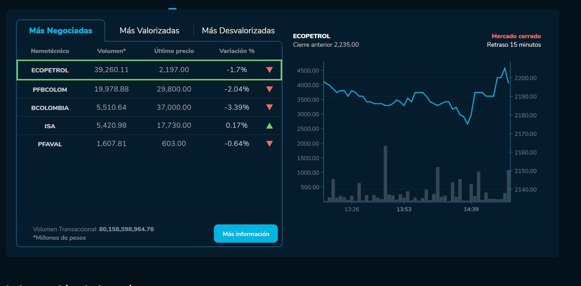Viewport: 581px width, 286px height.
Task: Click the Variación % column header
Action: tap(237, 51)
